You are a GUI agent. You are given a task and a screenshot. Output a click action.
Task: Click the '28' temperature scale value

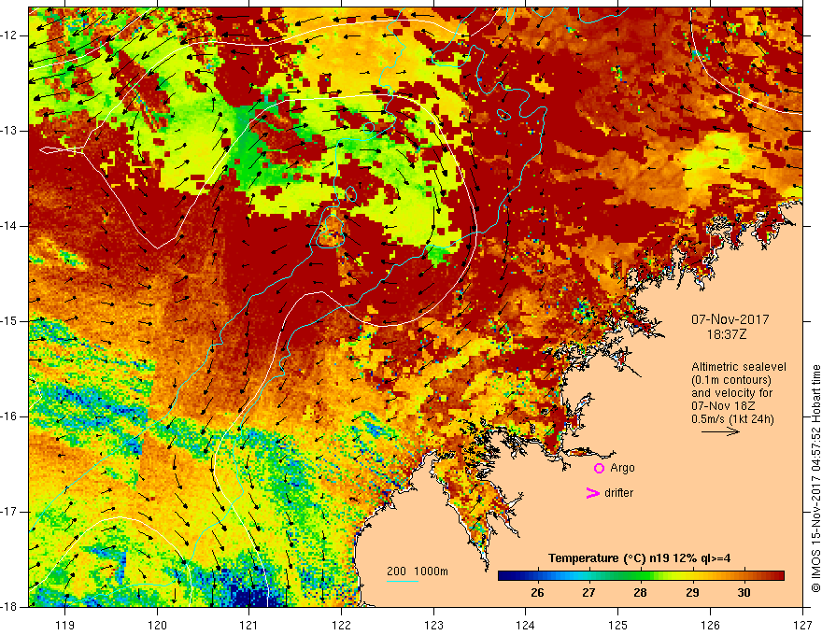coord(640,593)
